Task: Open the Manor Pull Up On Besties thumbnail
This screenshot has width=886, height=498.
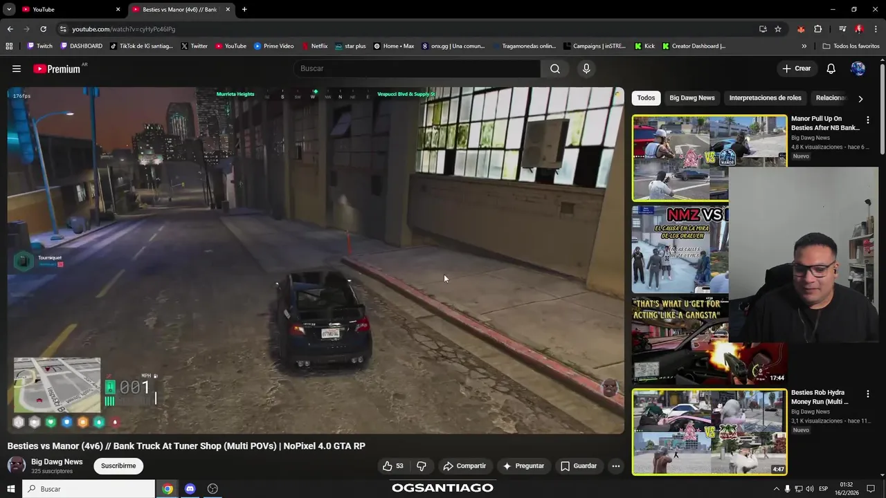Action: pyautogui.click(x=709, y=158)
